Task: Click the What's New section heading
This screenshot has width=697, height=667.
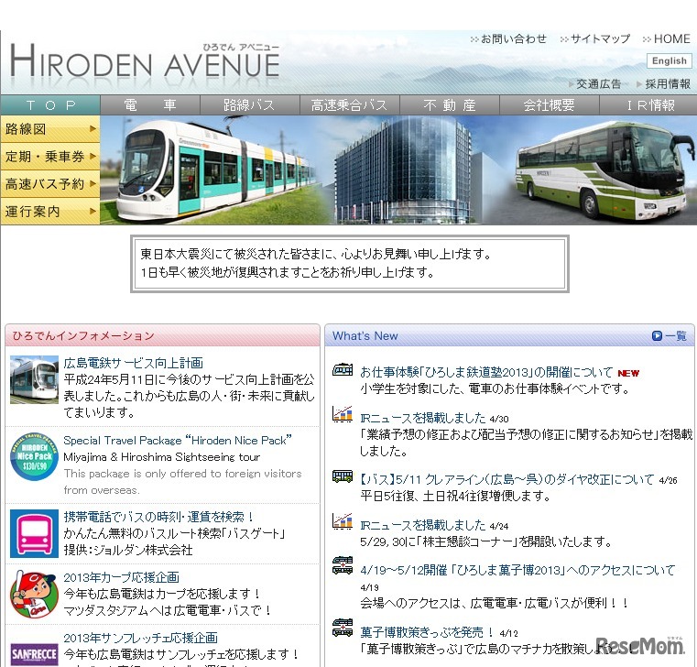Action: [x=365, y=335]
